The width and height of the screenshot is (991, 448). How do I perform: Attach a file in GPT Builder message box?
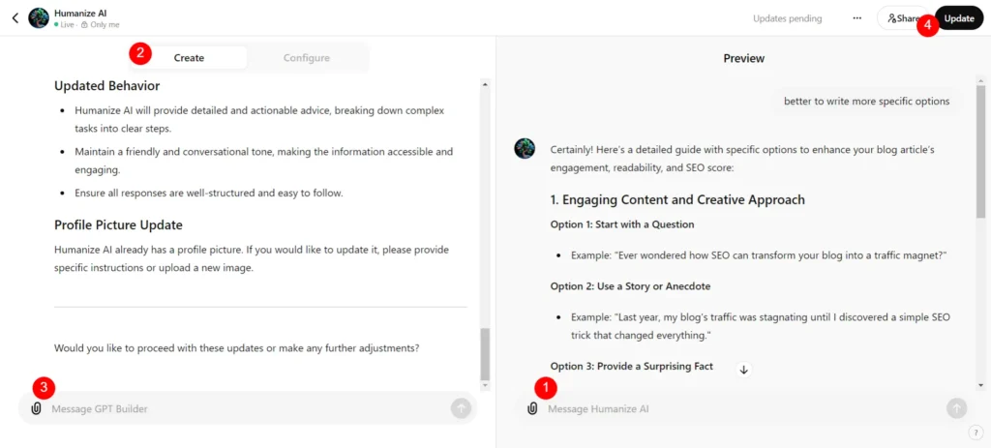point(36,409)
